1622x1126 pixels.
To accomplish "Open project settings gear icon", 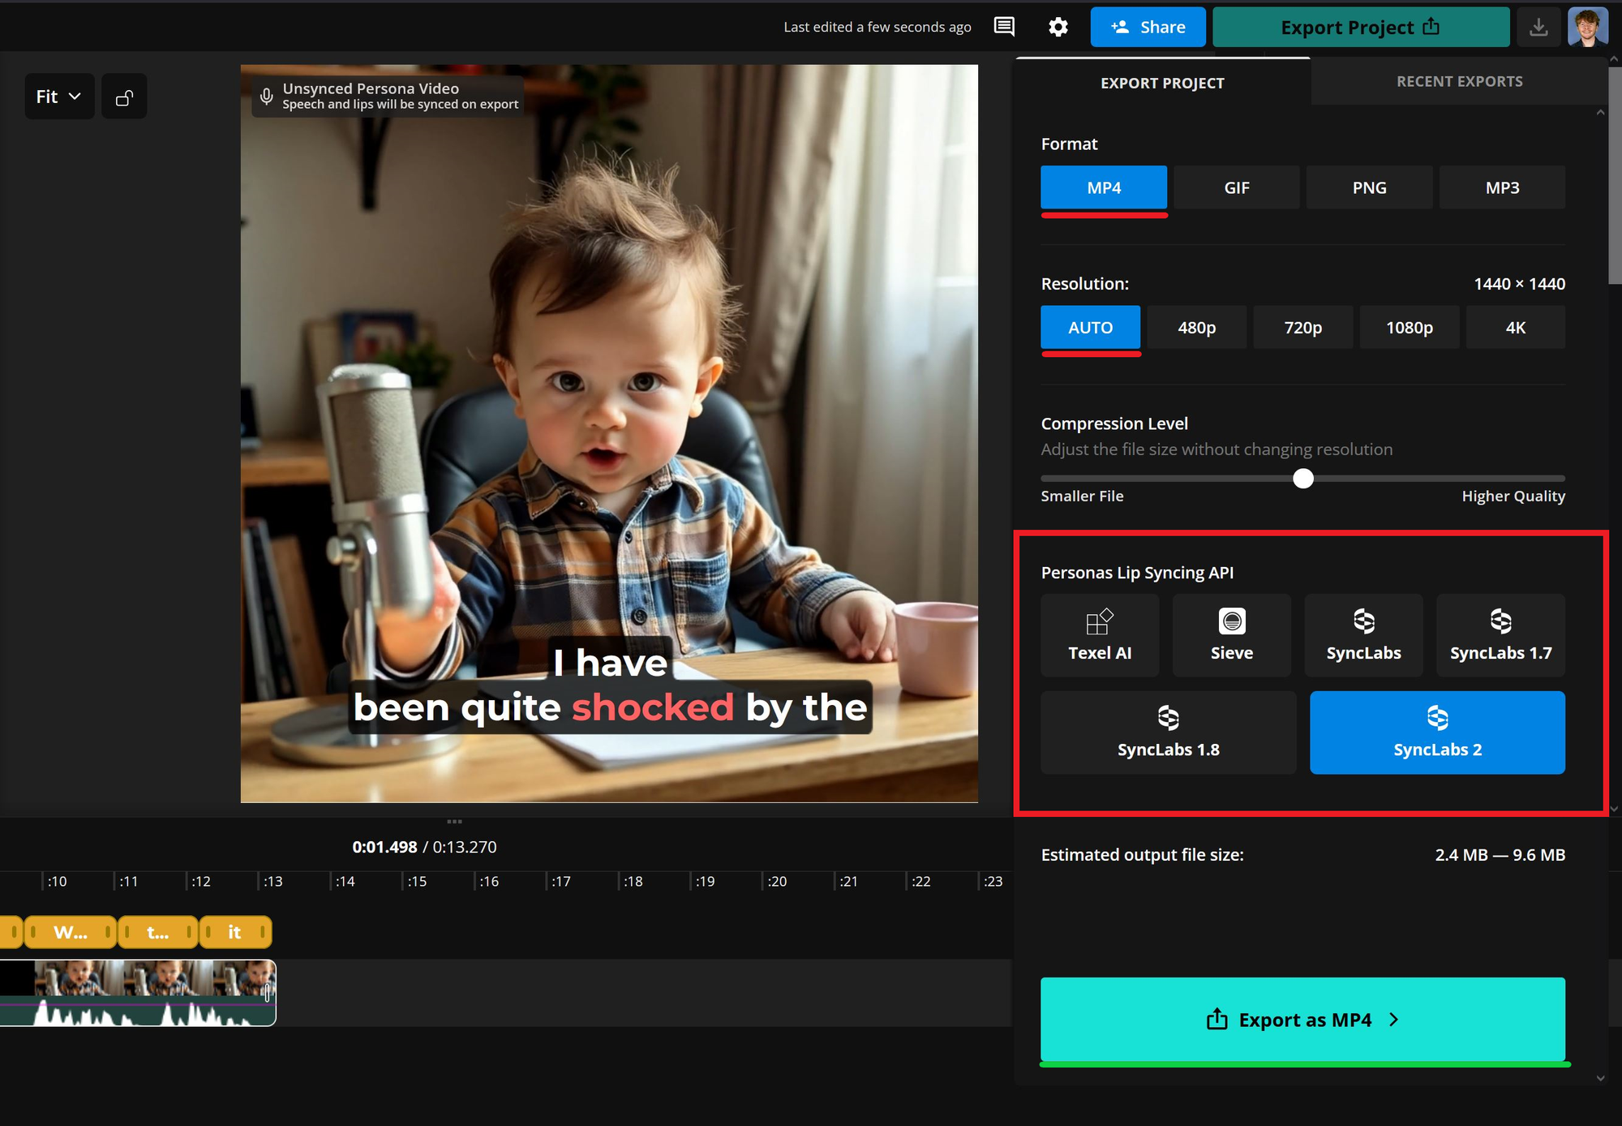I will pos(1058,27).
